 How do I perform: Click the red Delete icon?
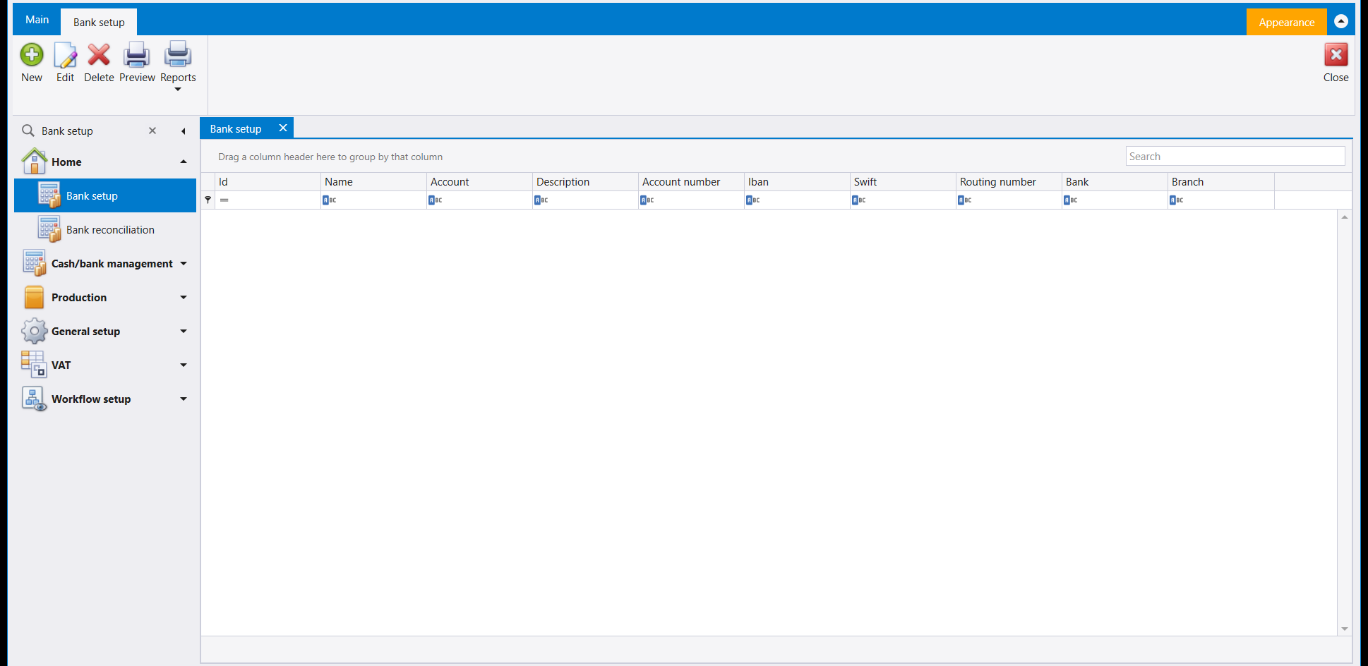[99, 55]
